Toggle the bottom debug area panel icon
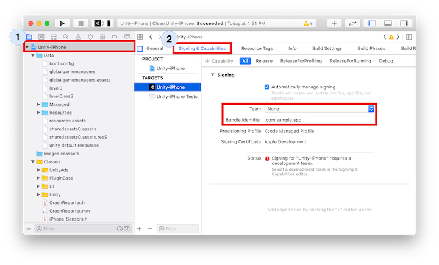Viewport: 439px width, 265px height. click(x=387, y=23)
